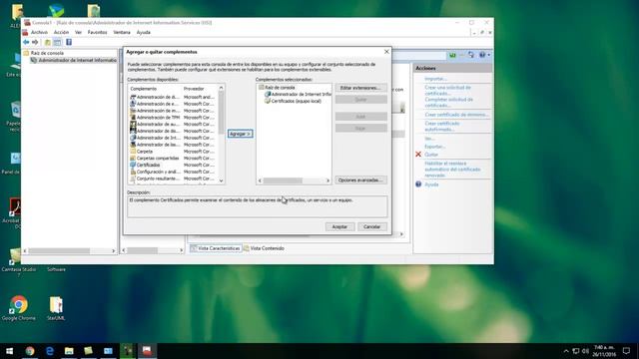Click the up-one-level folder toolbar icon

pos(47,42)
